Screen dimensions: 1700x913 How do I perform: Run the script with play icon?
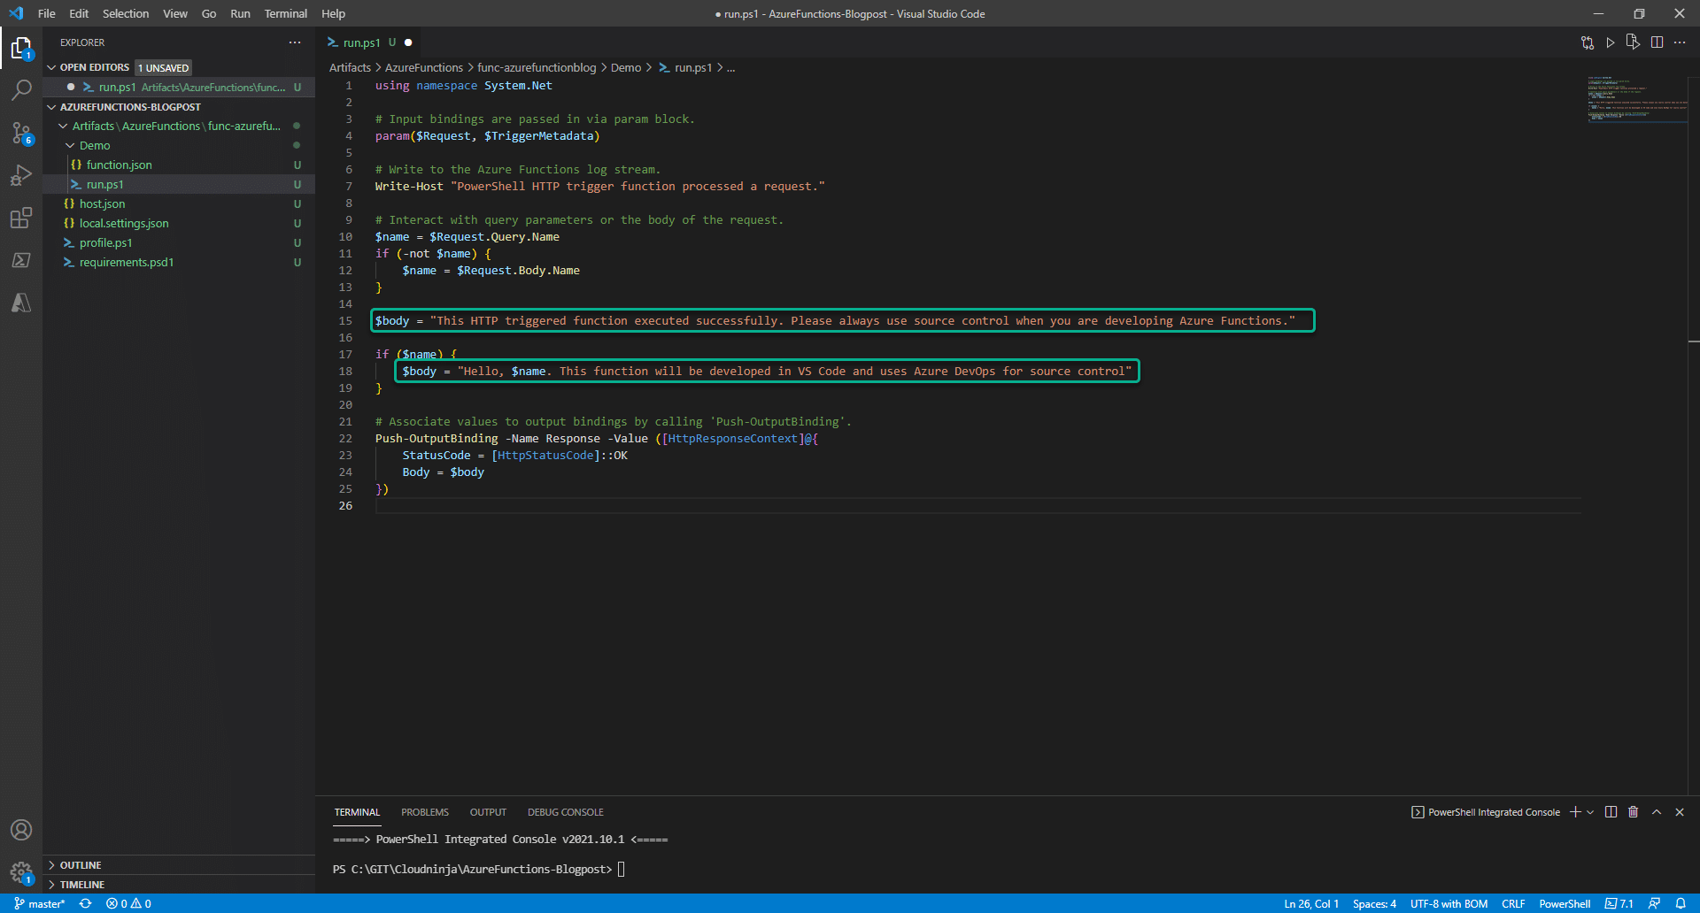click(1611, 42)
